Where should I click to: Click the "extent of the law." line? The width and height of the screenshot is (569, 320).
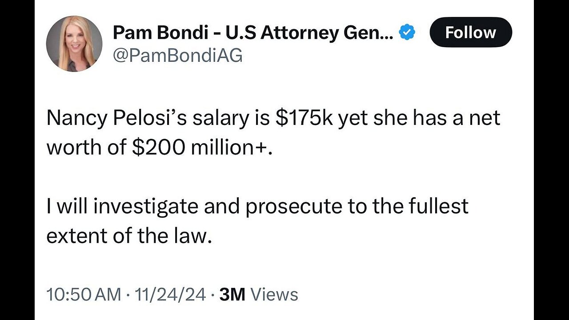[x=128, y=236]
